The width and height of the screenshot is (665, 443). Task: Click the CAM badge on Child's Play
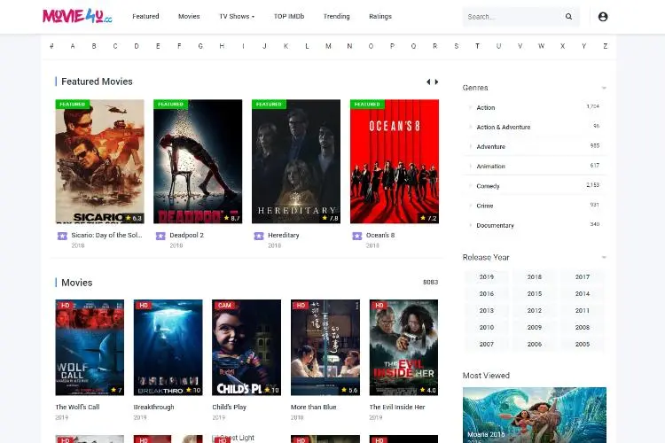(x=224, y=305)
